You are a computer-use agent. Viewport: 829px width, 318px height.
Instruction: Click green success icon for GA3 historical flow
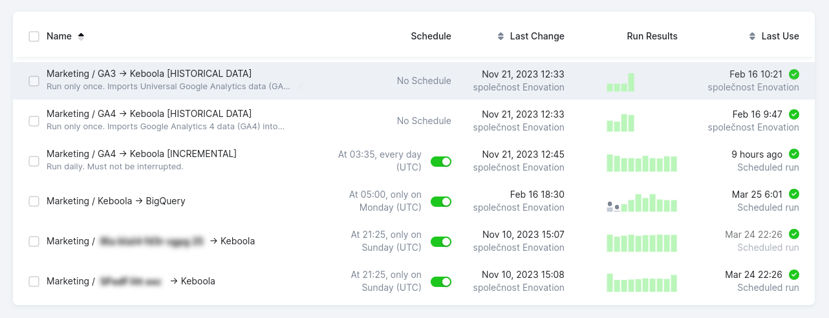(x=794, y=74)
